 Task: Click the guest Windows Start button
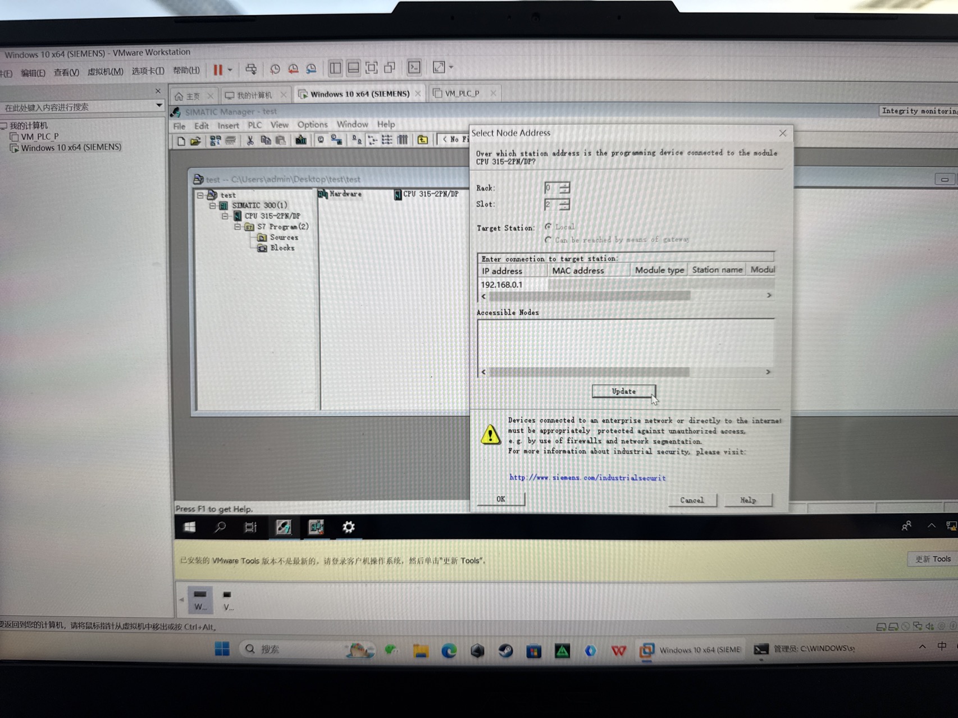tap(190, 527)
